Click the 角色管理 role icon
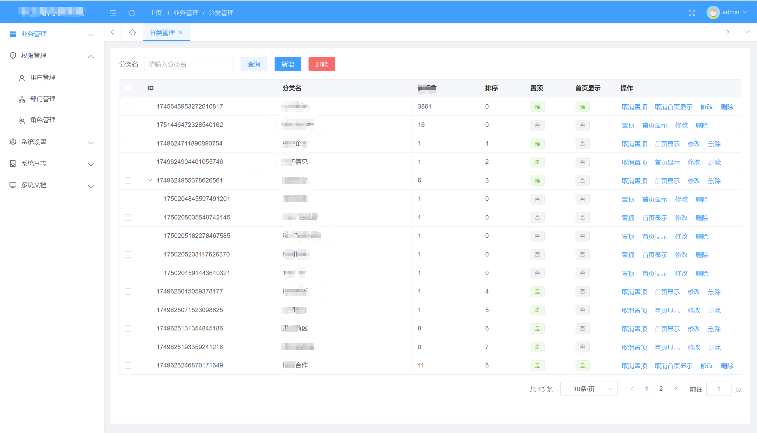This screenshot has width=757, height=433. tap(22, 120)
